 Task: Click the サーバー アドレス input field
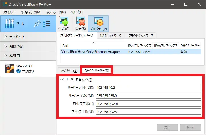pyautogui.click(x=148, y=87)
